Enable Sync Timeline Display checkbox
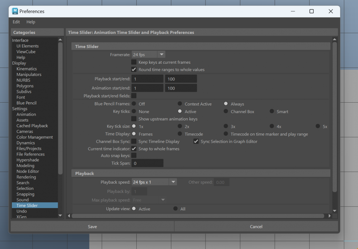The width and height of the screenshot is (358, 249). click(134, 141)
